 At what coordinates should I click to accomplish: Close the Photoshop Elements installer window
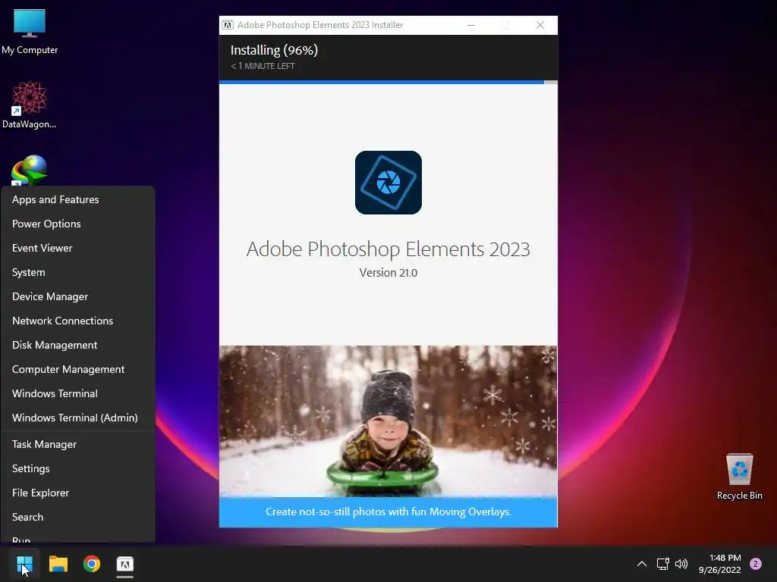click(540, 25)
